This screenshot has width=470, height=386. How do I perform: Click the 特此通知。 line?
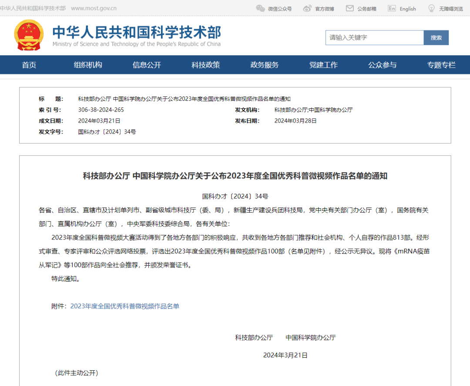coord(66,279)
